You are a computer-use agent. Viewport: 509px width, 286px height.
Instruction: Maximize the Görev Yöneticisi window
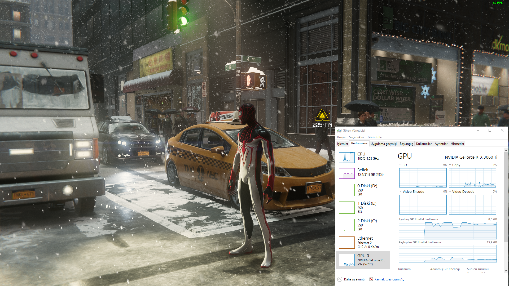[490, 130]
